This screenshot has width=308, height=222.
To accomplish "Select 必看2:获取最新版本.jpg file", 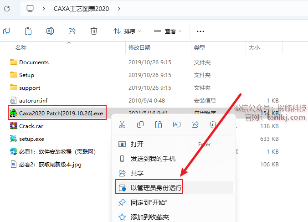I will click(x=50, y=165).
